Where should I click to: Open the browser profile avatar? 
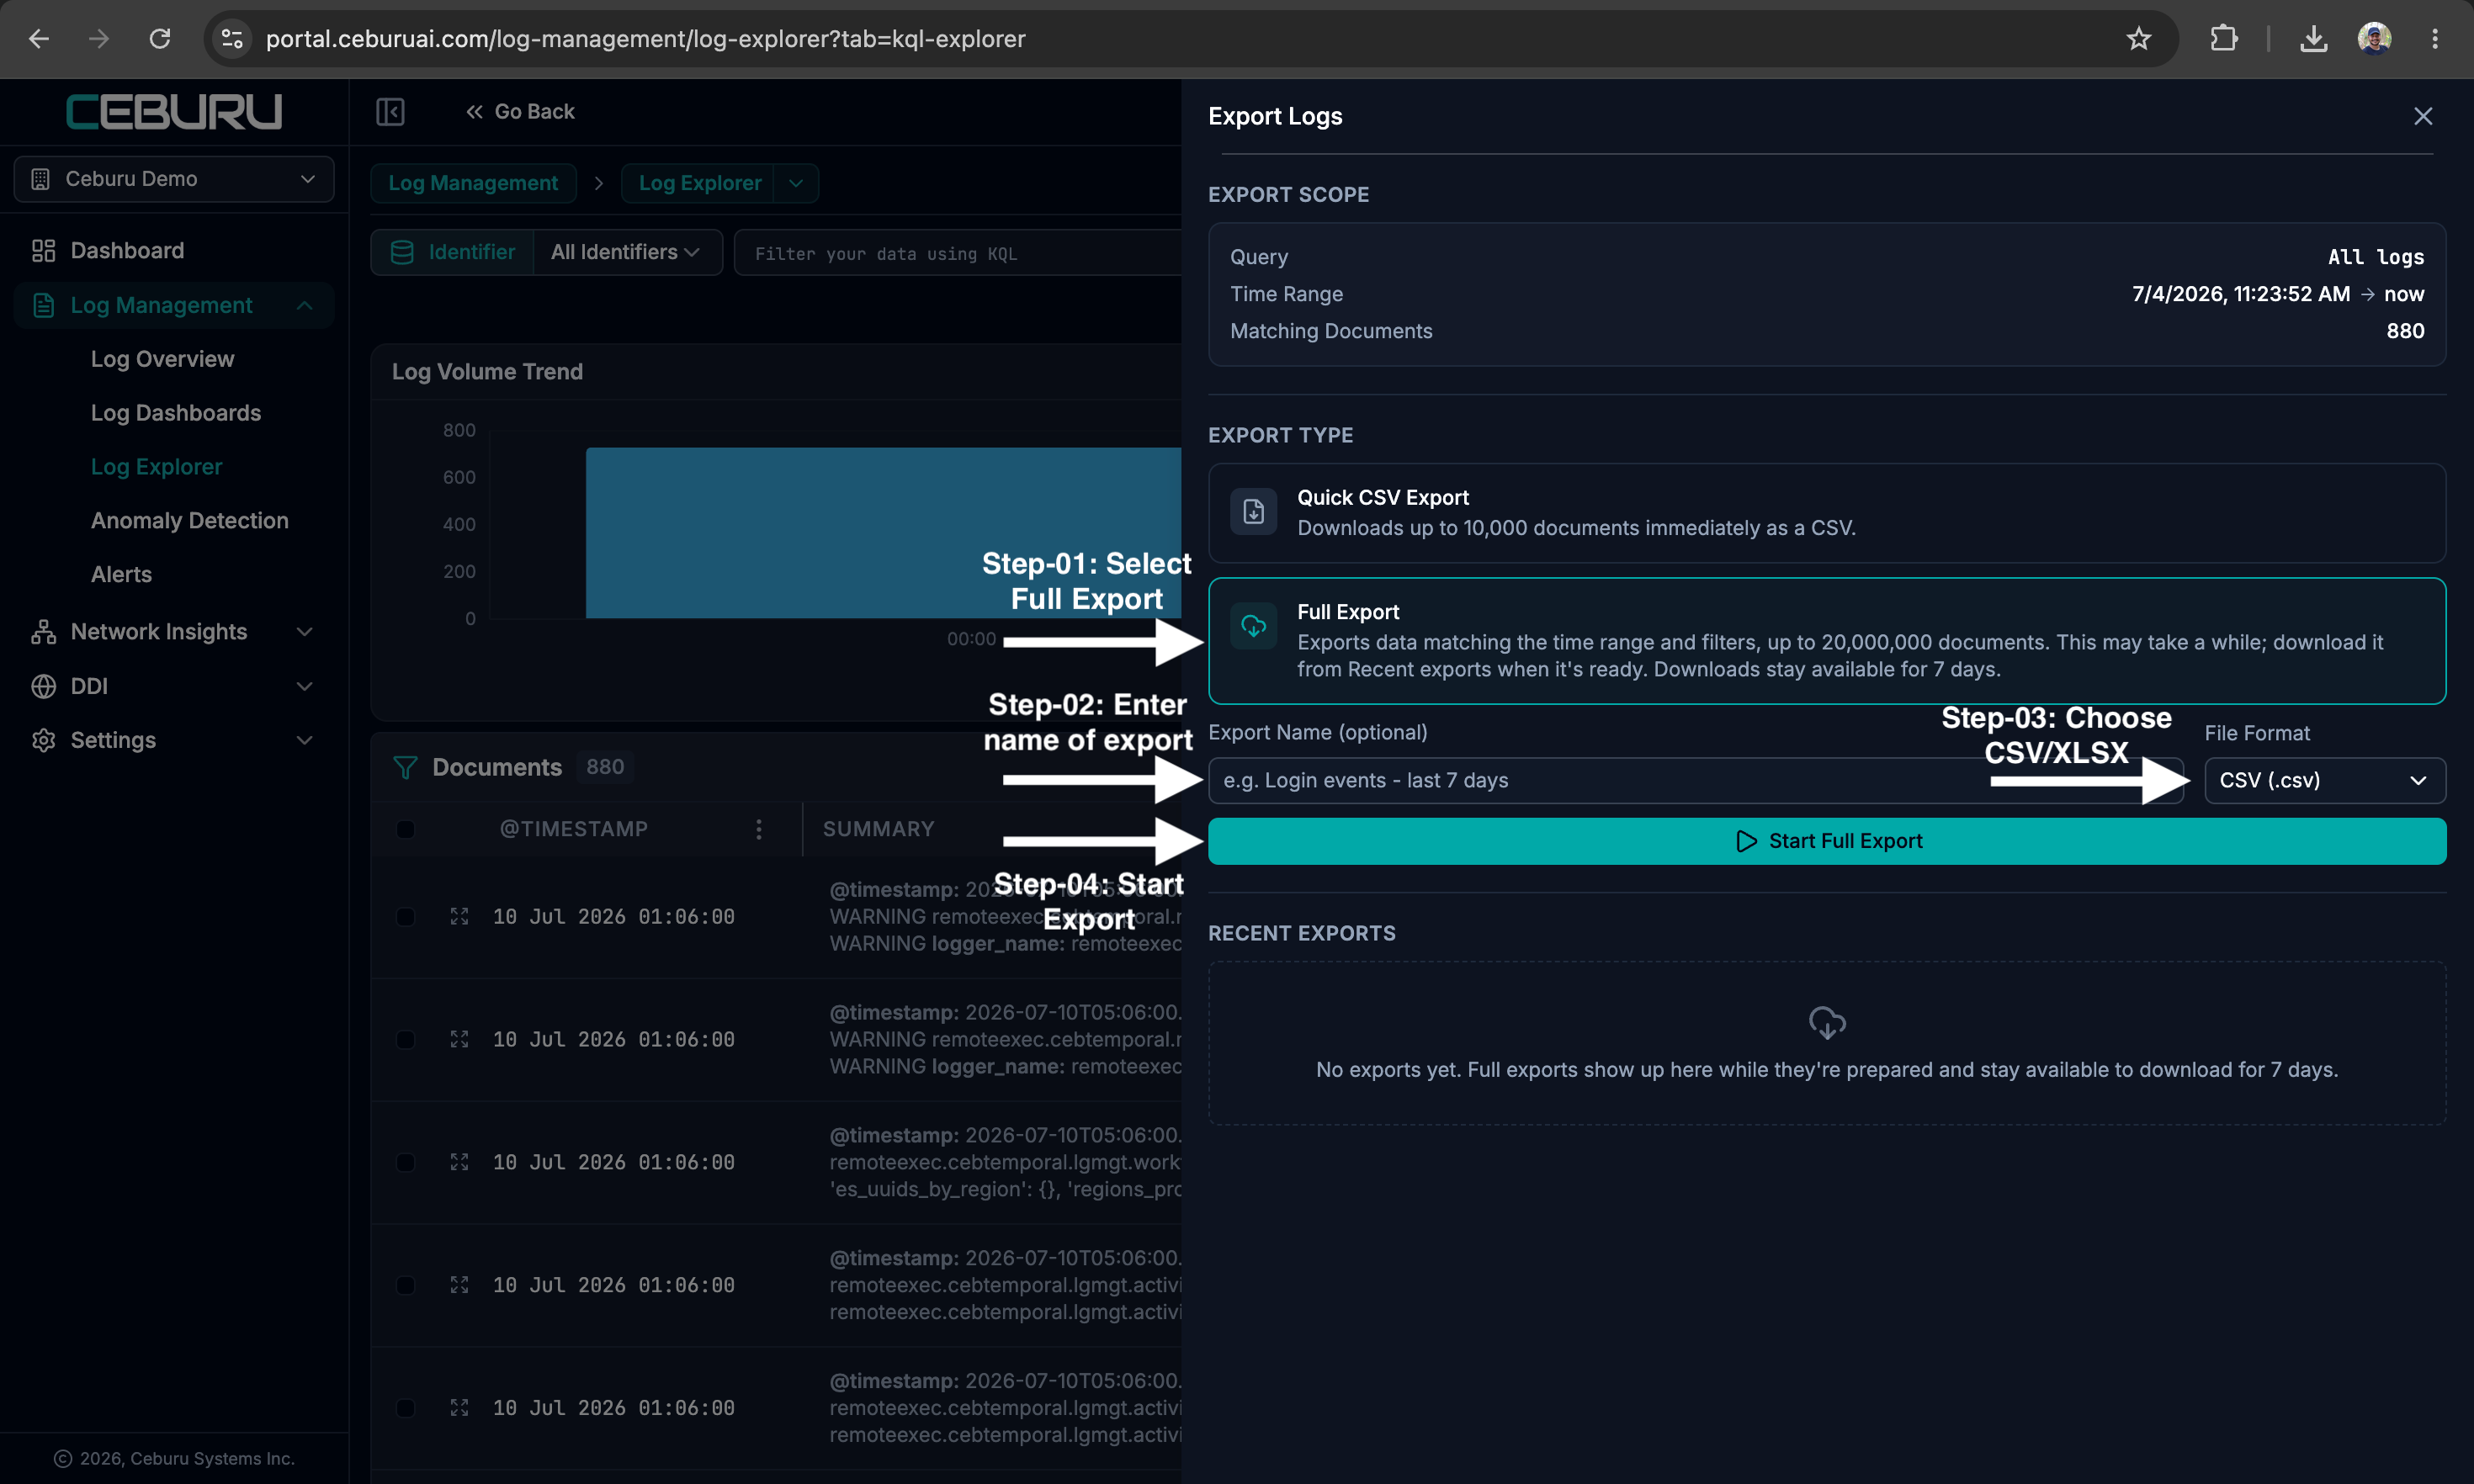[x=2374, y=39]
